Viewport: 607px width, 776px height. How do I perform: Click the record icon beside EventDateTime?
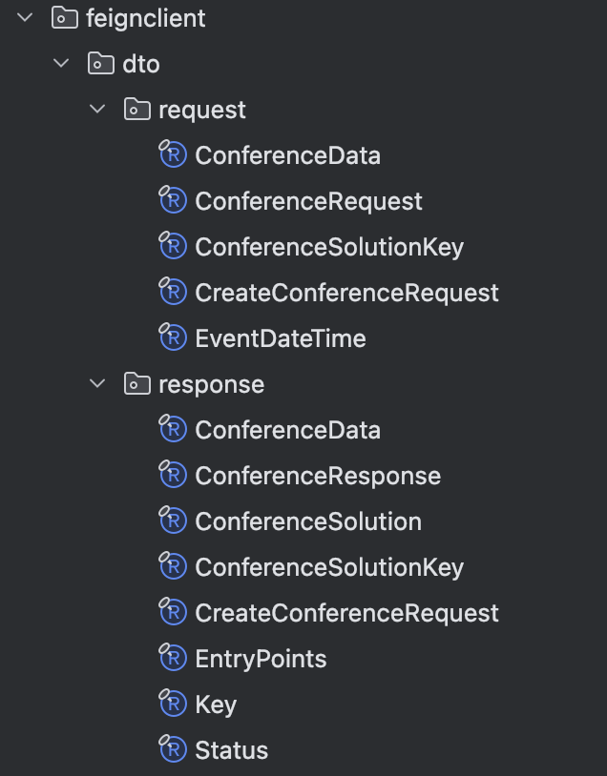click(173, 338)
